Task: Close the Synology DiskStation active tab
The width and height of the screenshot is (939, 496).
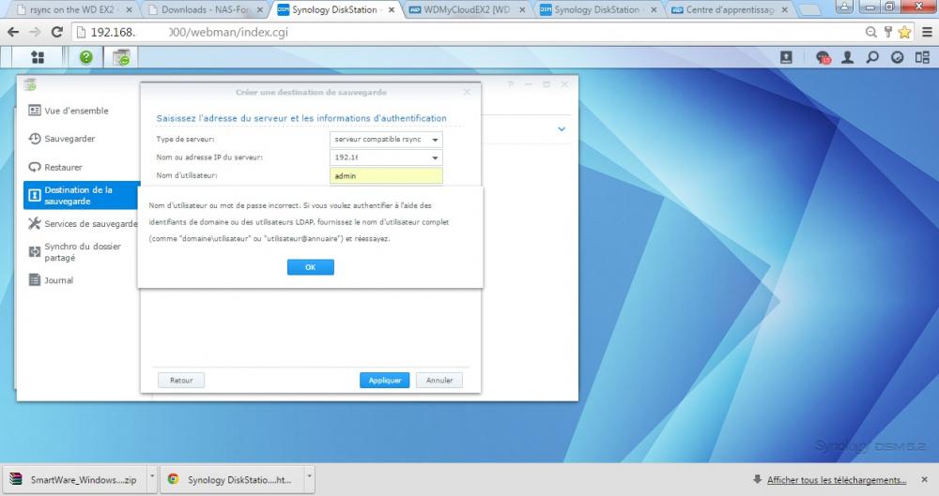Action: (392, 9)
